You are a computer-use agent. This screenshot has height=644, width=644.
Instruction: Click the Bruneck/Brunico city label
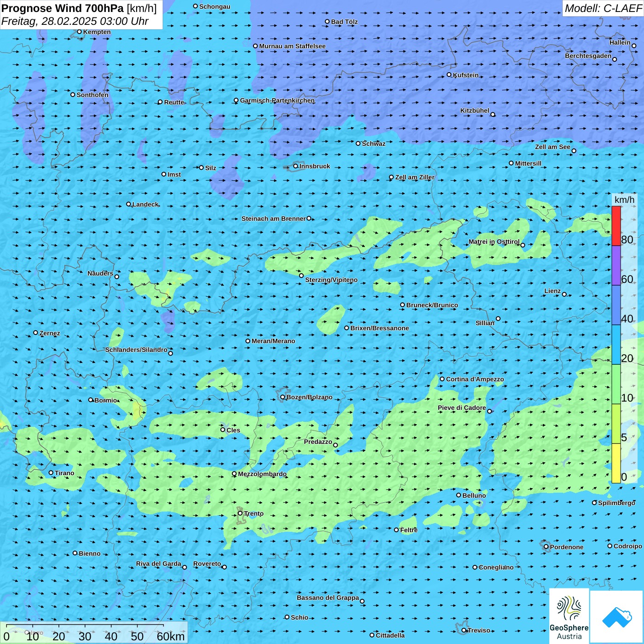(432, 305)
